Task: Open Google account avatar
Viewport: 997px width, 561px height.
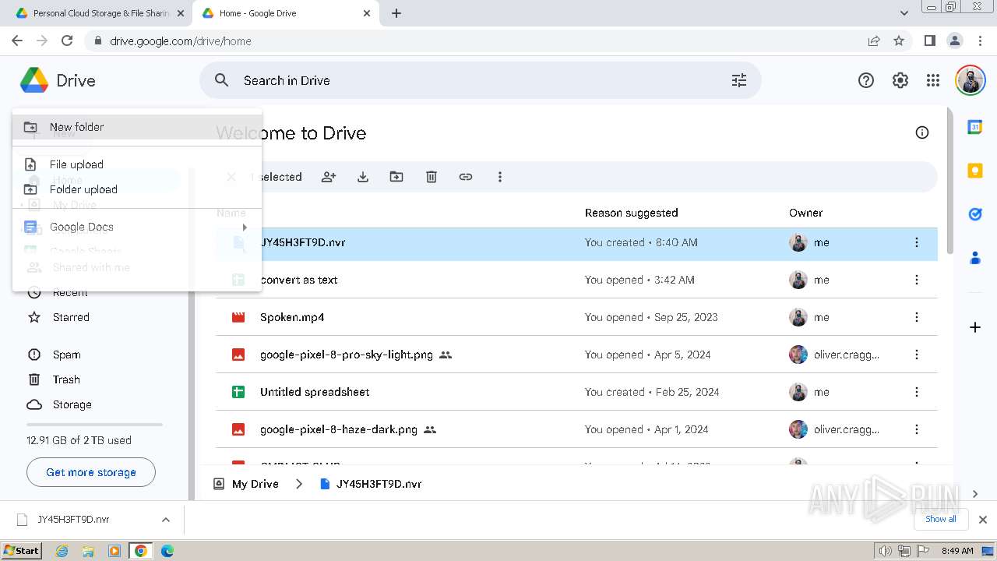Action: (x=970, y=80)
